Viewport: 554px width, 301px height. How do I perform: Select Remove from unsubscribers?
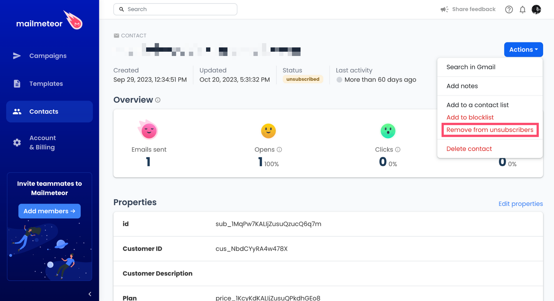pyautogui.click(x=490, y=130)
